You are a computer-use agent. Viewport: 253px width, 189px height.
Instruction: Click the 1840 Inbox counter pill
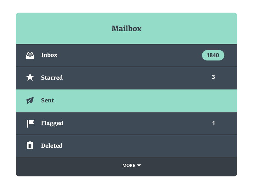[x=213, y=55]
